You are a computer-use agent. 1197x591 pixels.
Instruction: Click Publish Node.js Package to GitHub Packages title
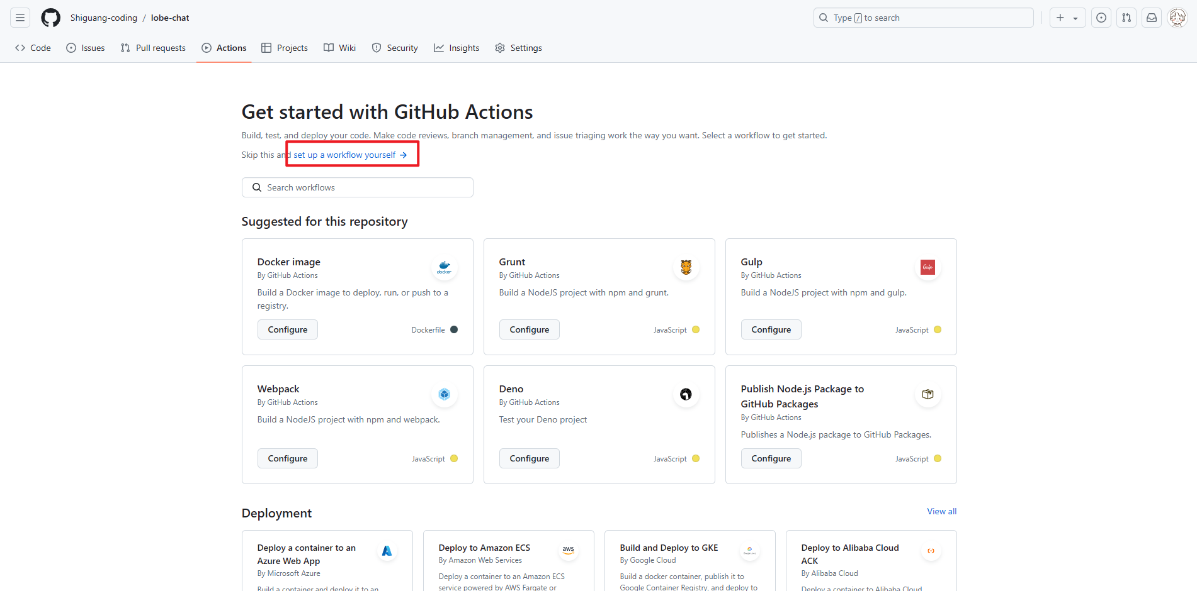tap(803, 396)
